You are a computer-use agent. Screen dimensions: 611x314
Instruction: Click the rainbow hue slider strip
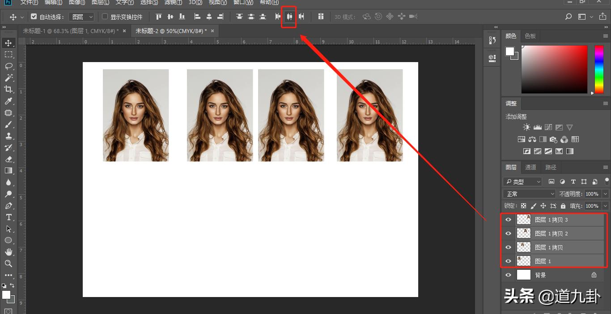pos(598,69)
